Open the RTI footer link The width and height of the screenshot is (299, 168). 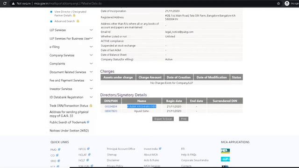pyautogui.click(x=183, y=149)
